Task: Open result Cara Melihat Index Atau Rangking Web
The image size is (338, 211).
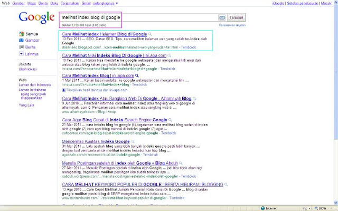Action: point(127,99)
